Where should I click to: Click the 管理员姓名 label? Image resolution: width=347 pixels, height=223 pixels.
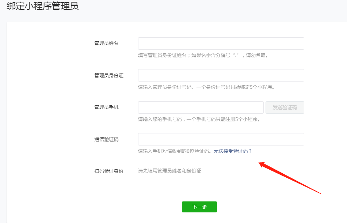pos(106,43)
